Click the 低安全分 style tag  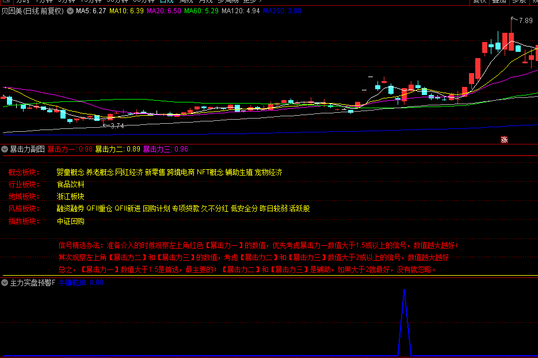coord(245,208)
